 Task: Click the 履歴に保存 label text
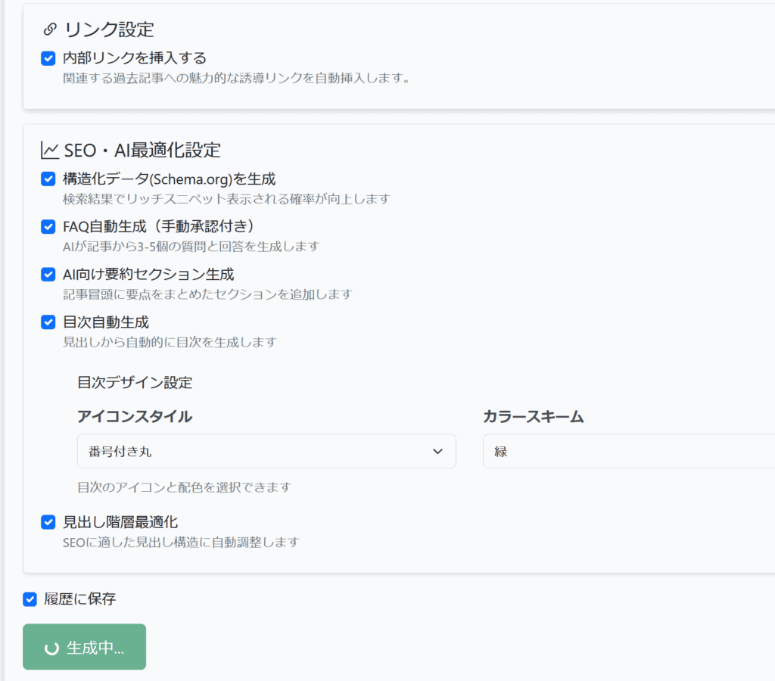pyautogui.click(x=80, y=599)
